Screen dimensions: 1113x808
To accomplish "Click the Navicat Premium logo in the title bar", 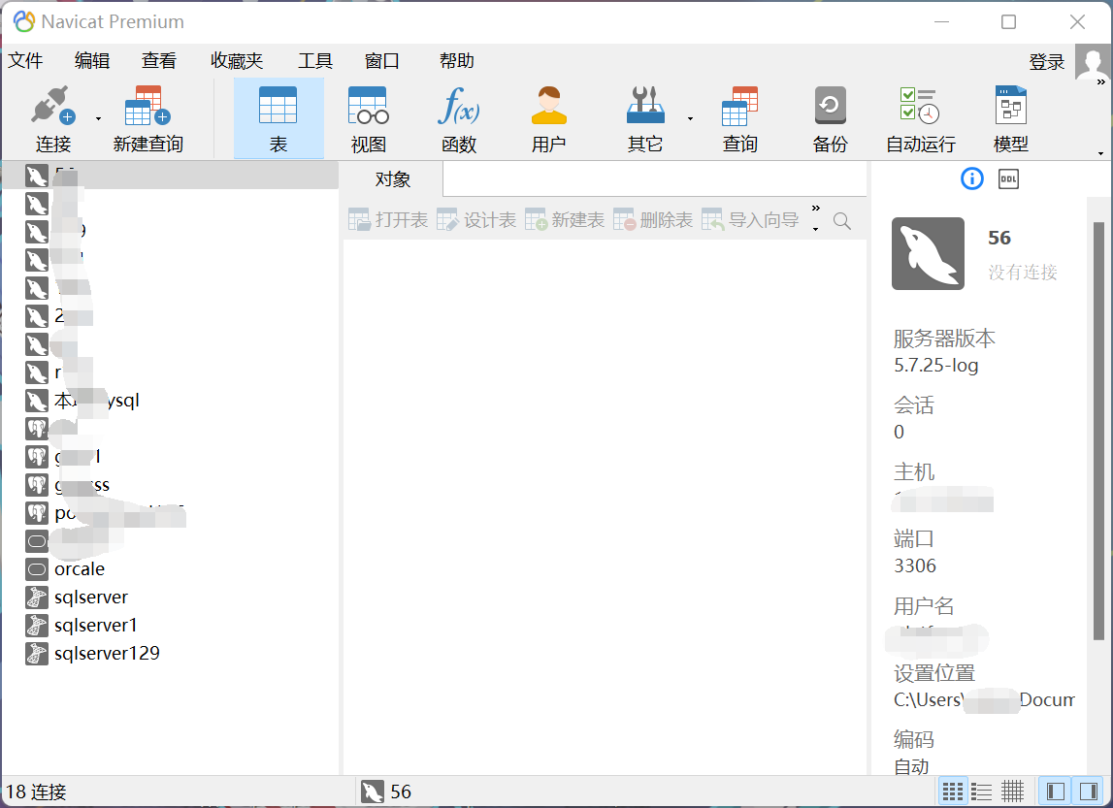I will [24, 22].
